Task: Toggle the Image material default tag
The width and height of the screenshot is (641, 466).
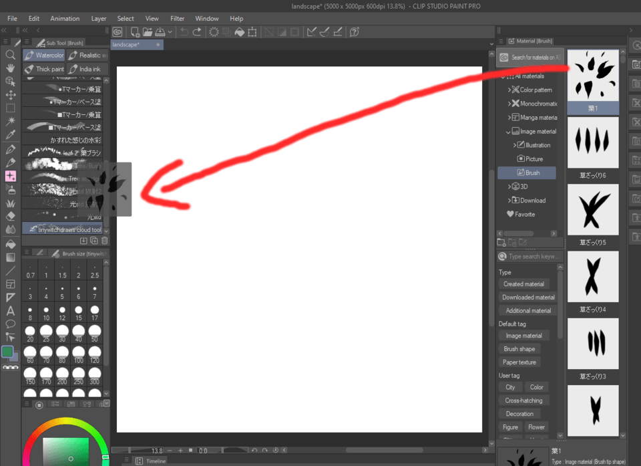Action: click(523, 336)
